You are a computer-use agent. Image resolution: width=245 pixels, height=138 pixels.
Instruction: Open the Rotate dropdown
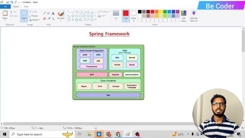34,20
